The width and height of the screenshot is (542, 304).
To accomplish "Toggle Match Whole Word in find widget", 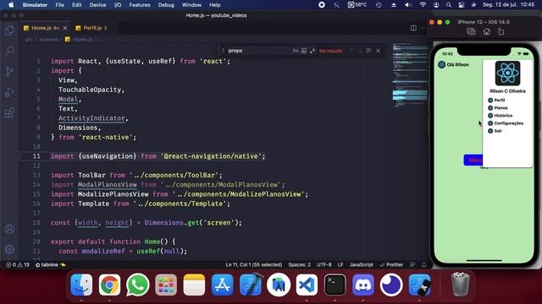I will (x=304, y=51).
